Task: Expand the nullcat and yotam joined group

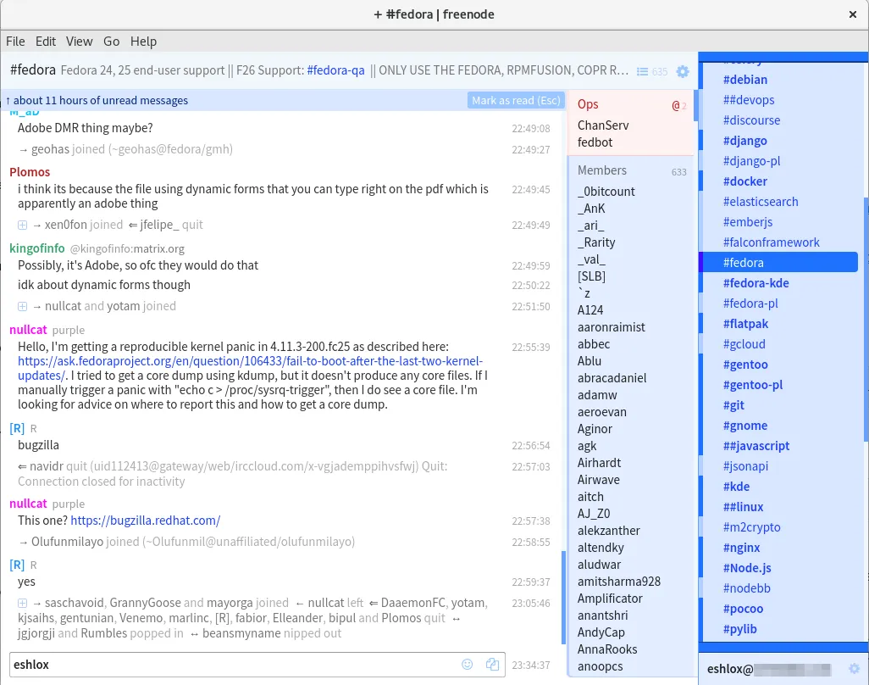Action: [x=21, y=306]
